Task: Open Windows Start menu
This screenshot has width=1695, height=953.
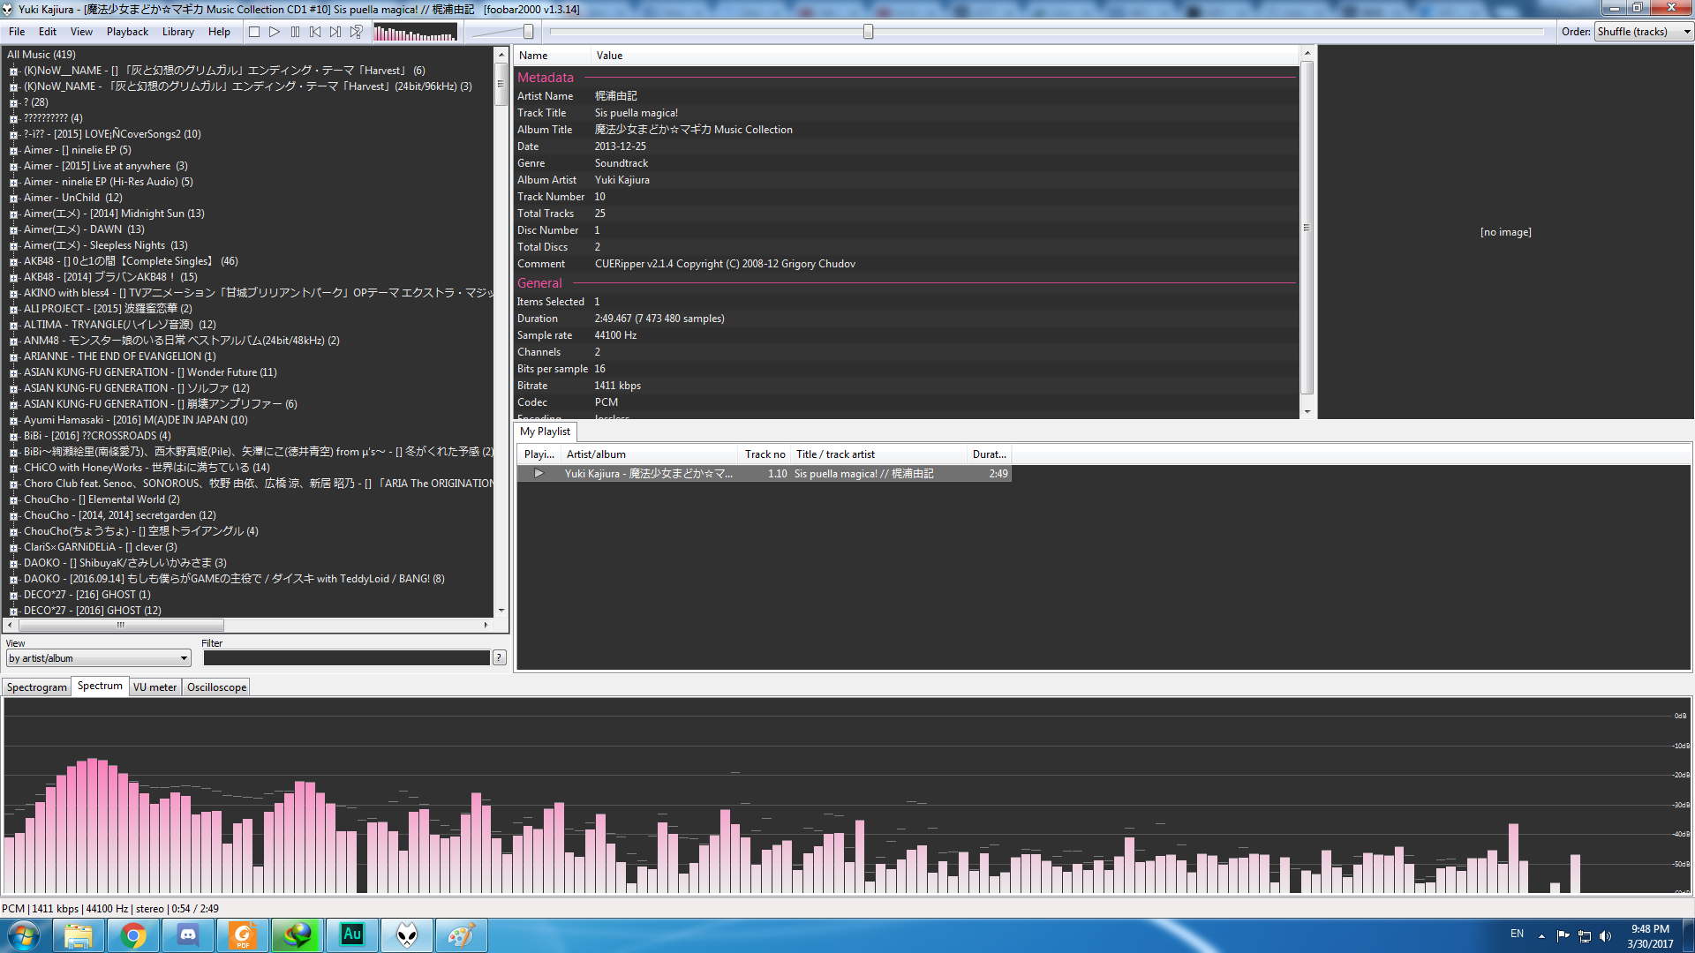Action: coord(24,935)
